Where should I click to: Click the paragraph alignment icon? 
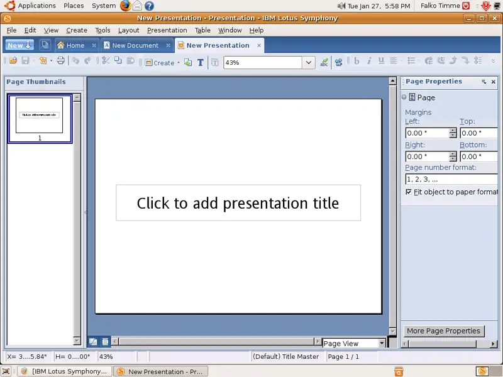[394, 60]
